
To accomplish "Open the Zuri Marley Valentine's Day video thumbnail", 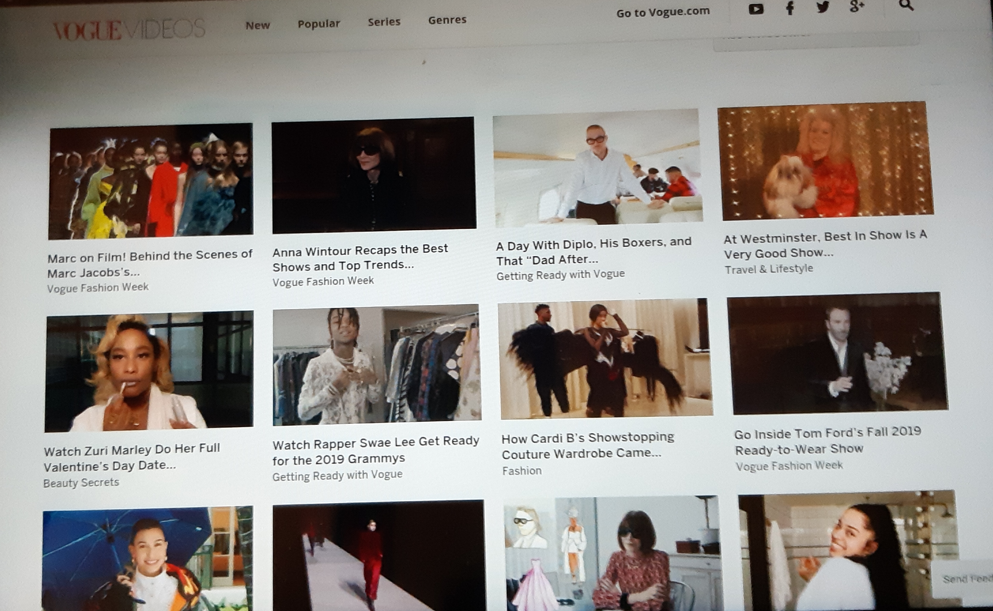I will (149, 371).
